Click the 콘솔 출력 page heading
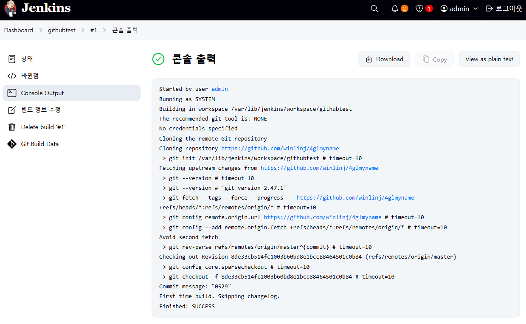Image resolution: width=526 pixels, height=324 pixels. (194, 59)
